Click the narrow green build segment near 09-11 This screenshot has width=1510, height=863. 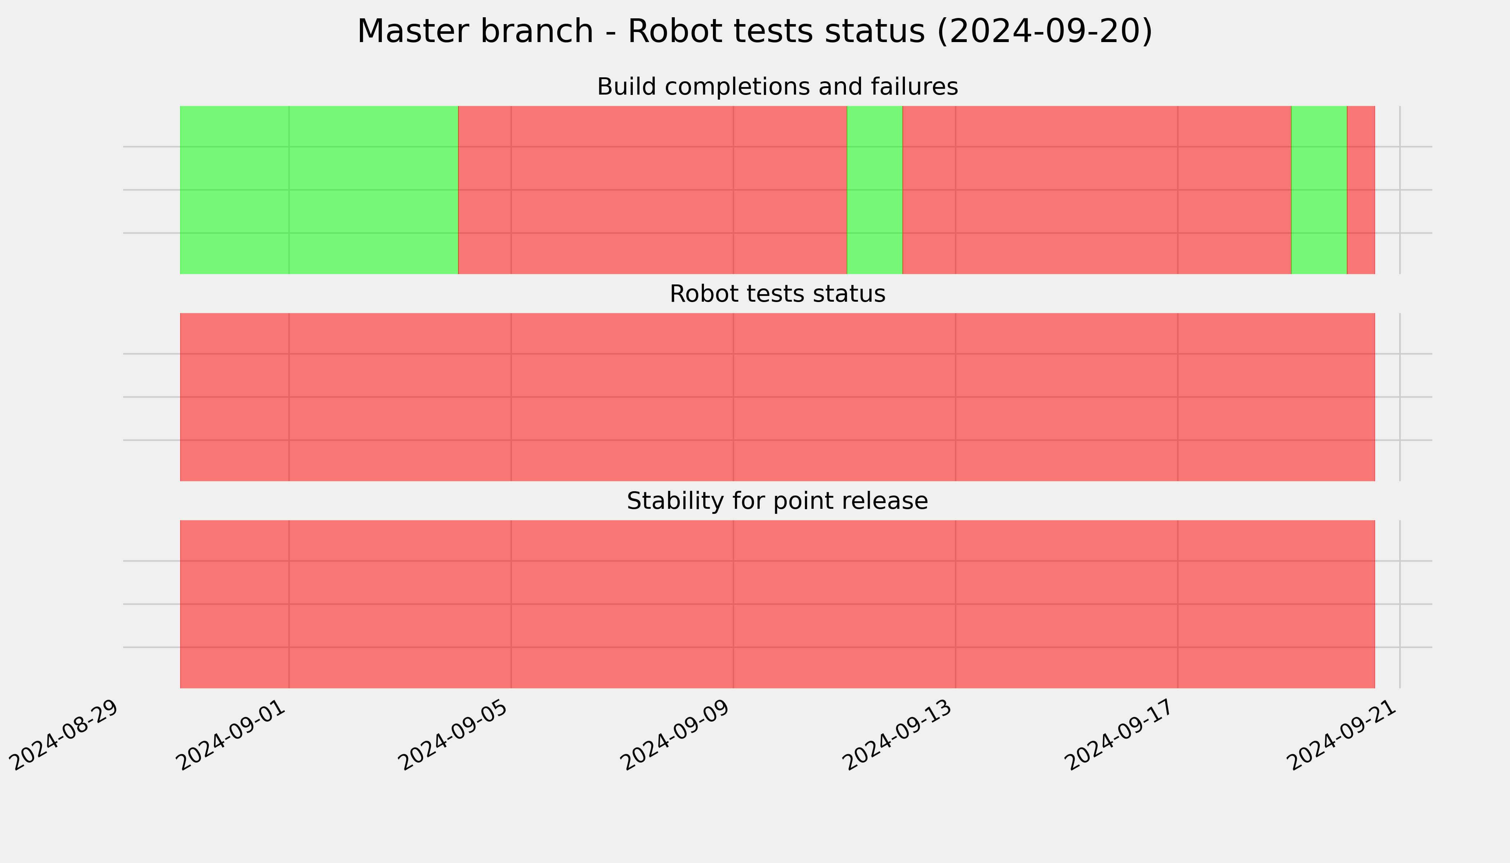tap(875, 190)
